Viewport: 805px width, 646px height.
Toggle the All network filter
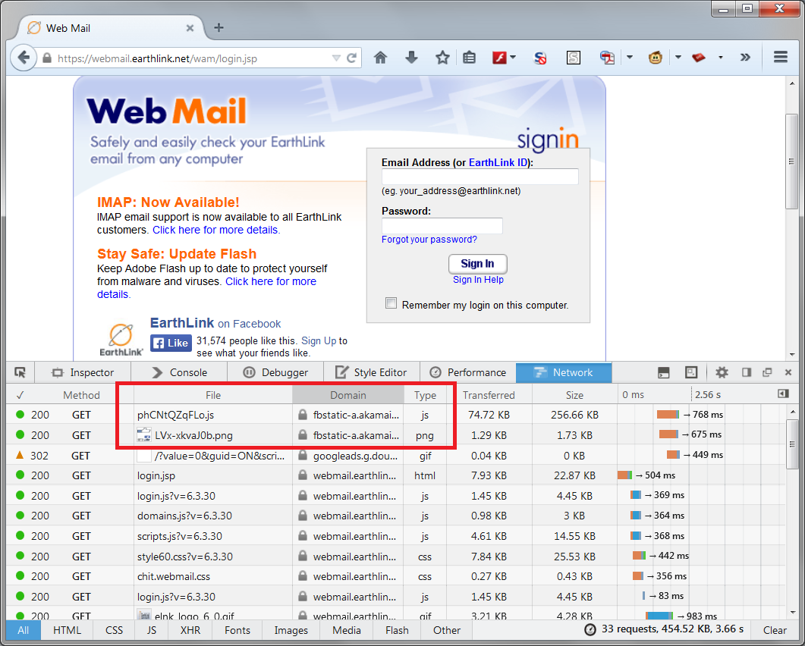click(23, 630)
